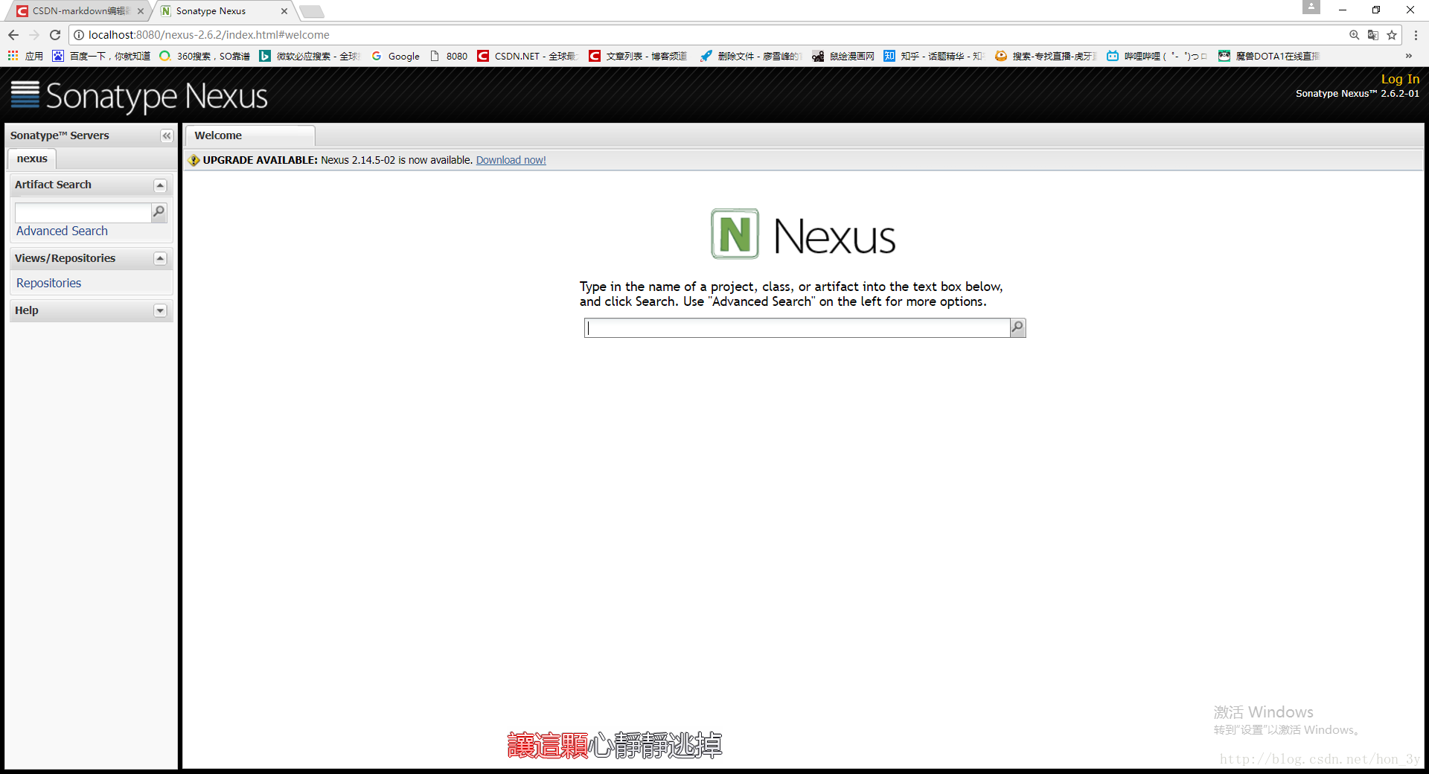Select the Welcome tab

249,135
